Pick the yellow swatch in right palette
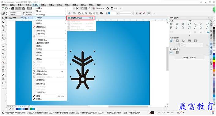The height and width of the screenshot is (116, 216). coord(214,61)
